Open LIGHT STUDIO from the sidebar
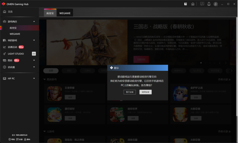238x143 pixels. coord(16,54)
